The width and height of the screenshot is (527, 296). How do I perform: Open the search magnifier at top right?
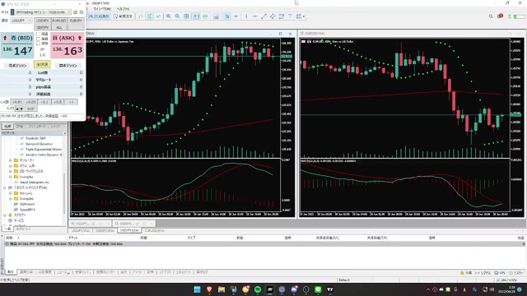[x=491, y=16]
